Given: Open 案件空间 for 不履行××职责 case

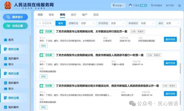Looking at the screenshot, I should coord(170,63).
